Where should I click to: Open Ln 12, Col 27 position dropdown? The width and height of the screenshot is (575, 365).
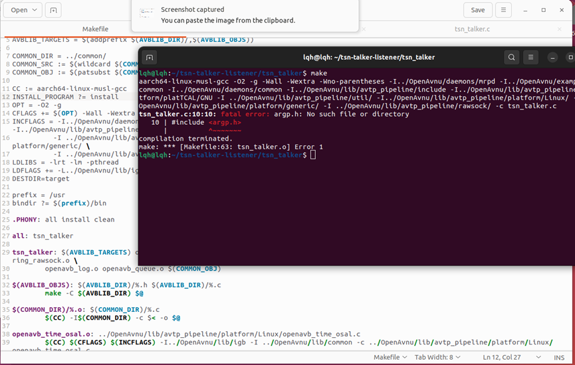pos(512,357)
